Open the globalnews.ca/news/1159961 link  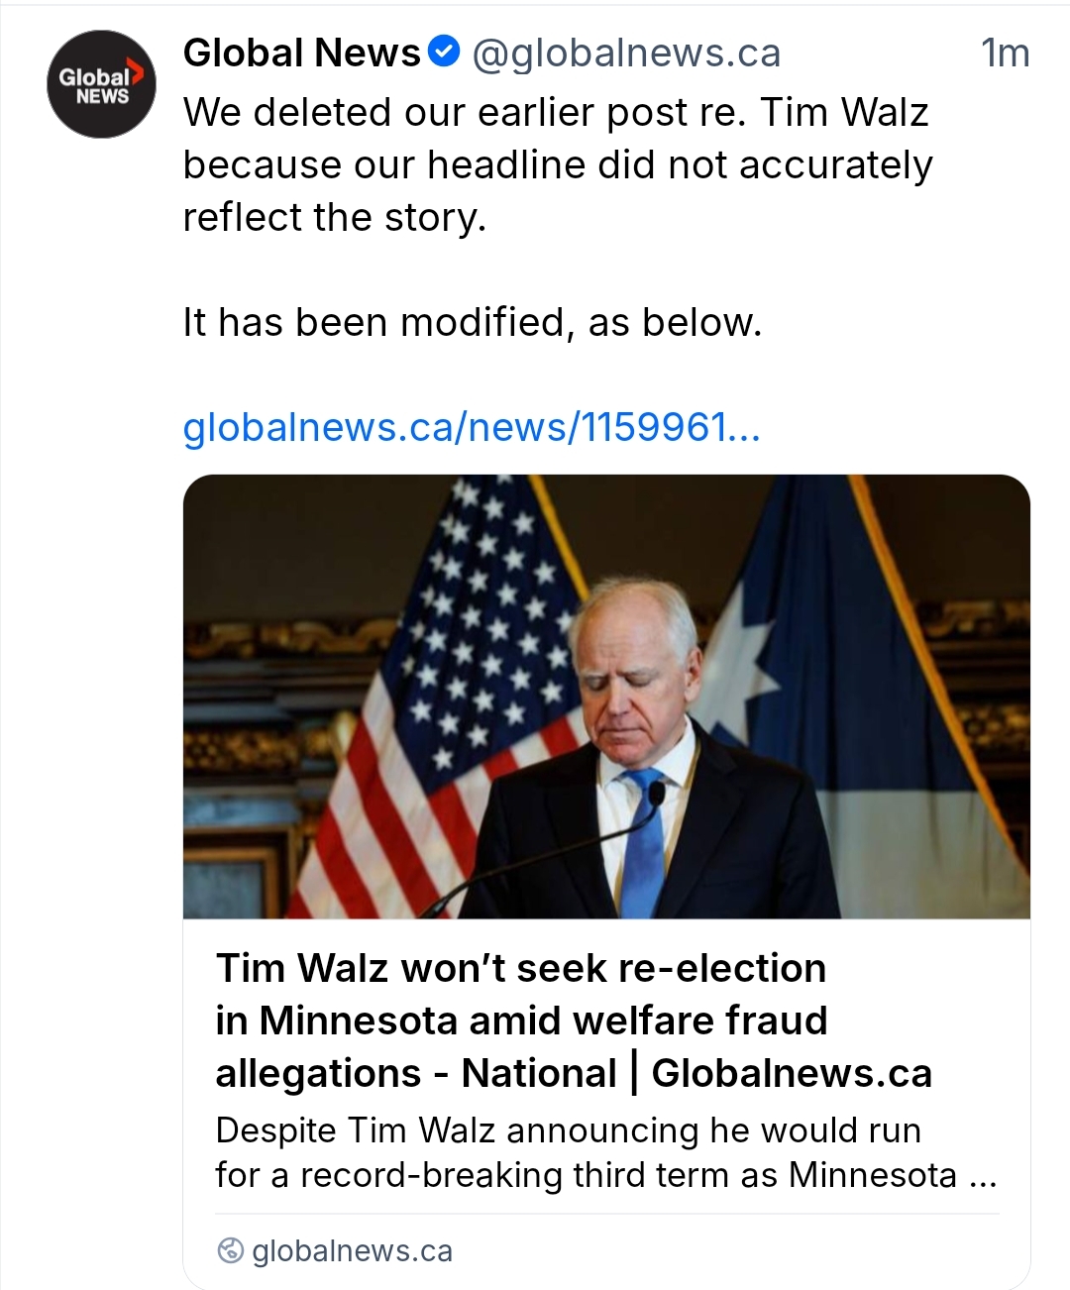point(472,427)
